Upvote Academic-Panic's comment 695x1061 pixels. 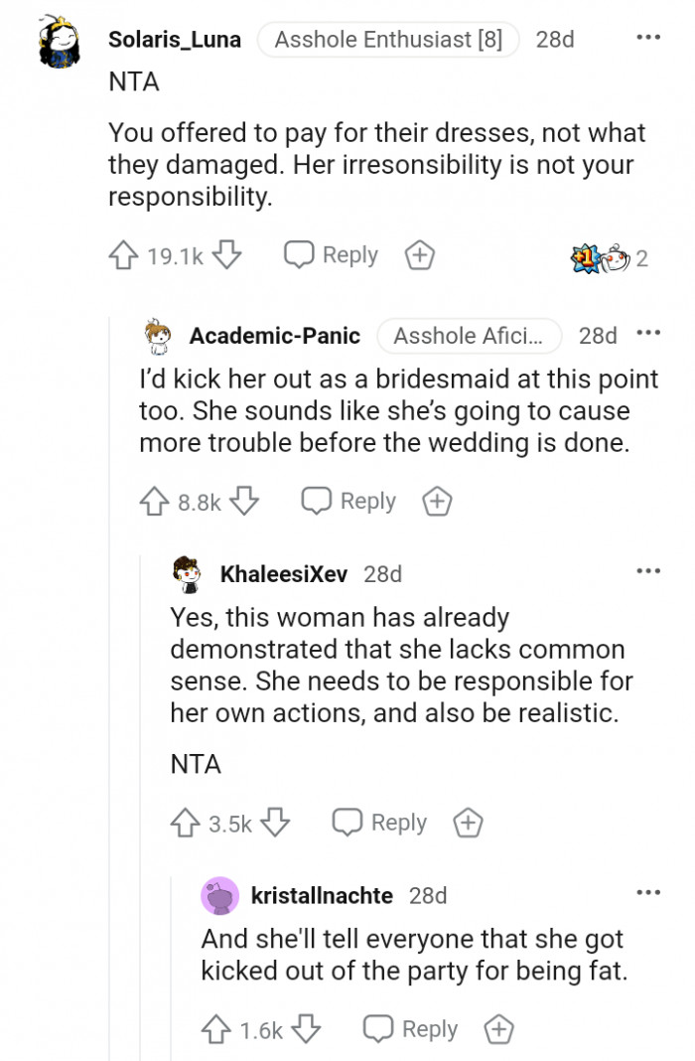pos(154,503)
